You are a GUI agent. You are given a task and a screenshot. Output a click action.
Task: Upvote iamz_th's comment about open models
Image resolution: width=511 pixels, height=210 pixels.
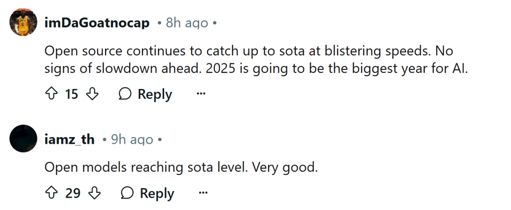pos(51,193)
